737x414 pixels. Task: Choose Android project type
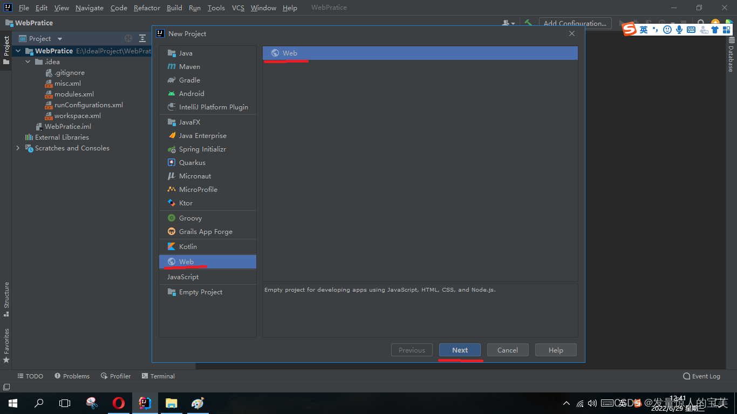tap(208, 93)
